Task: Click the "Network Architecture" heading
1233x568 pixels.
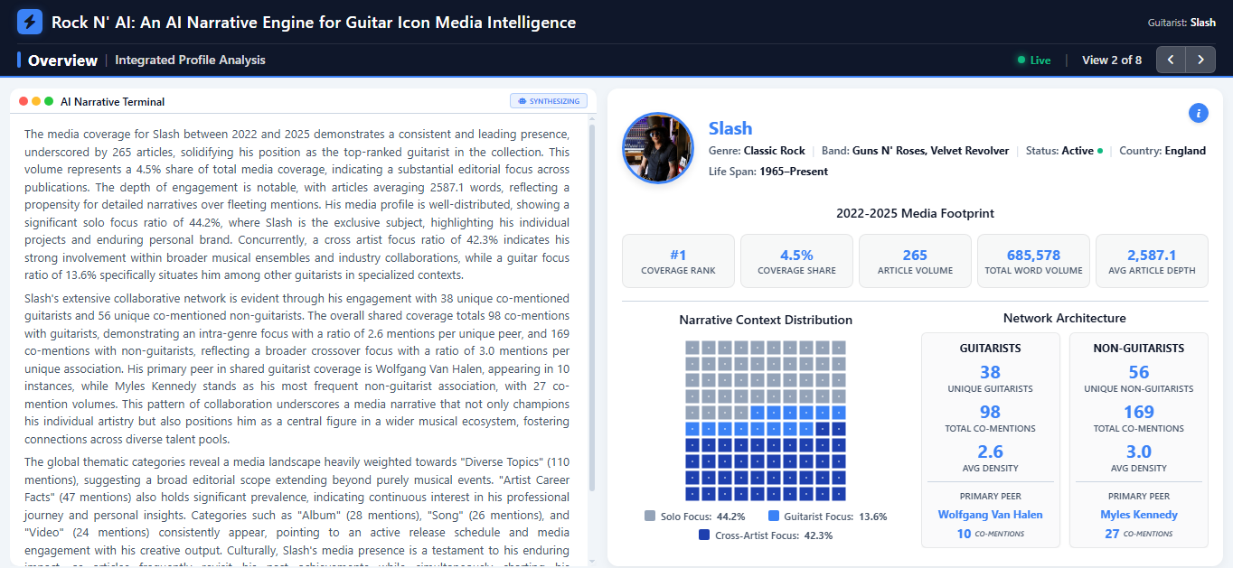Action: (1065, 318)
